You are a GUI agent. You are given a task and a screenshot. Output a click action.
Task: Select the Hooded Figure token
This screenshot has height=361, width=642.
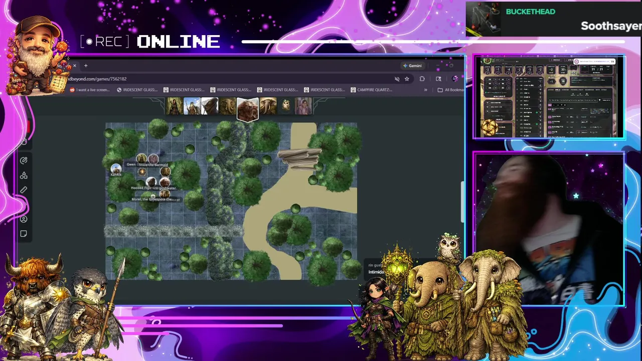pos(151,182)
